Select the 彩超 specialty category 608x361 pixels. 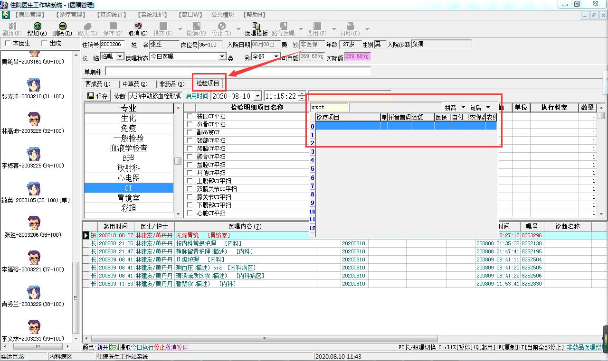point(129,208)
